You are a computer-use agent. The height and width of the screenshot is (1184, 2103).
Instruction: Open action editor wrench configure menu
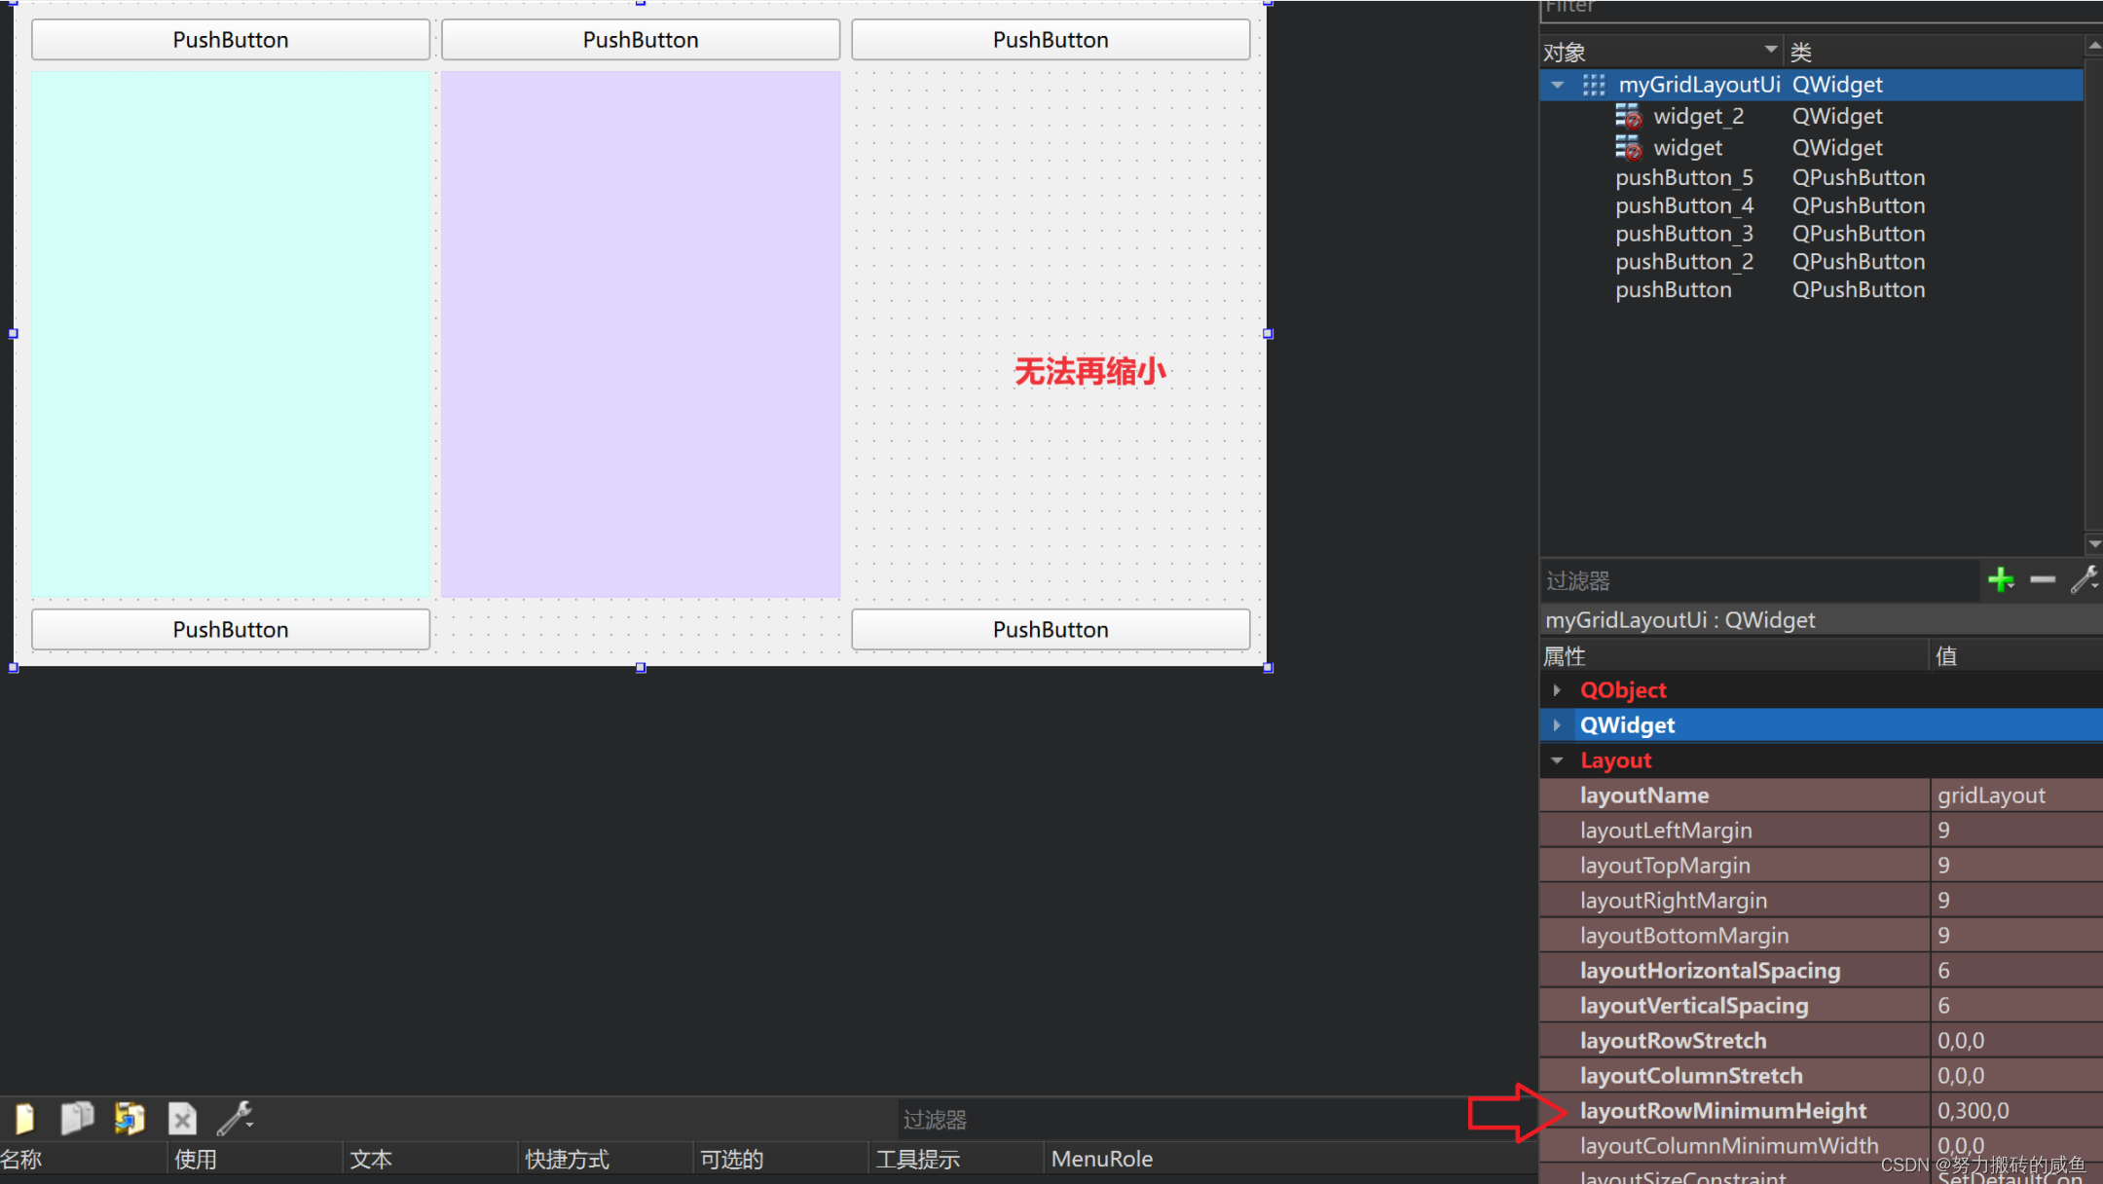235,1119
